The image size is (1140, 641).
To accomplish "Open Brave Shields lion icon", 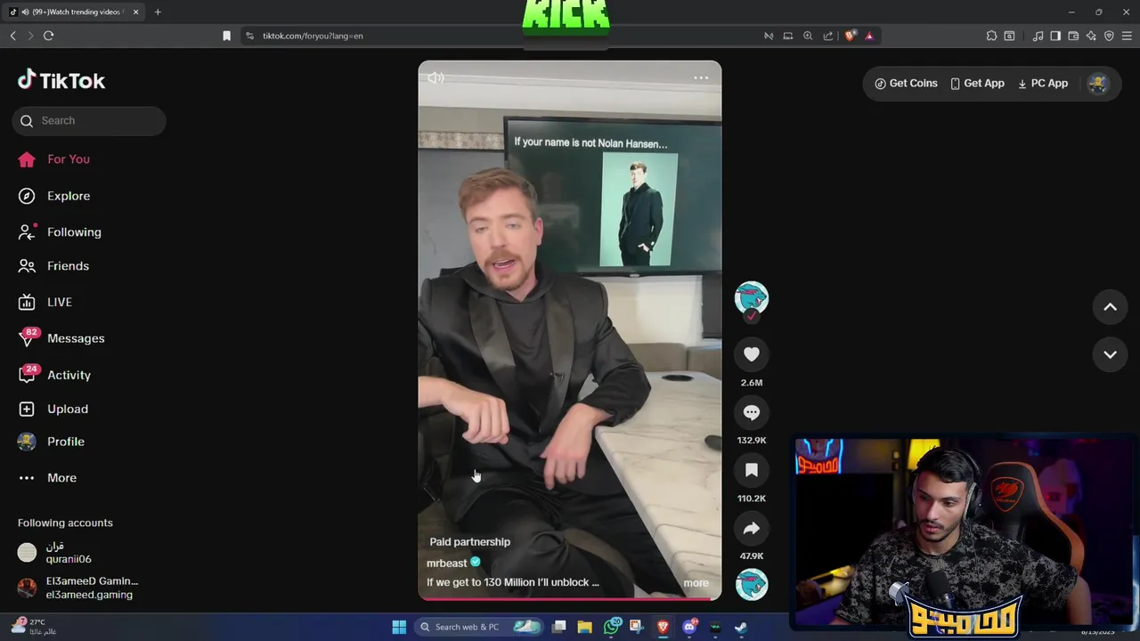I will tap(850, 36).
